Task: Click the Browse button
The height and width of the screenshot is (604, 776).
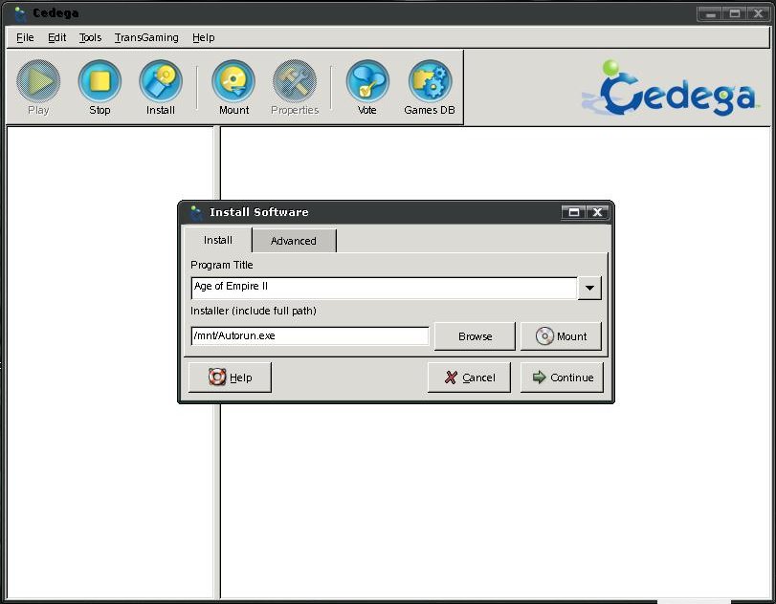Action: pos(475,336)
